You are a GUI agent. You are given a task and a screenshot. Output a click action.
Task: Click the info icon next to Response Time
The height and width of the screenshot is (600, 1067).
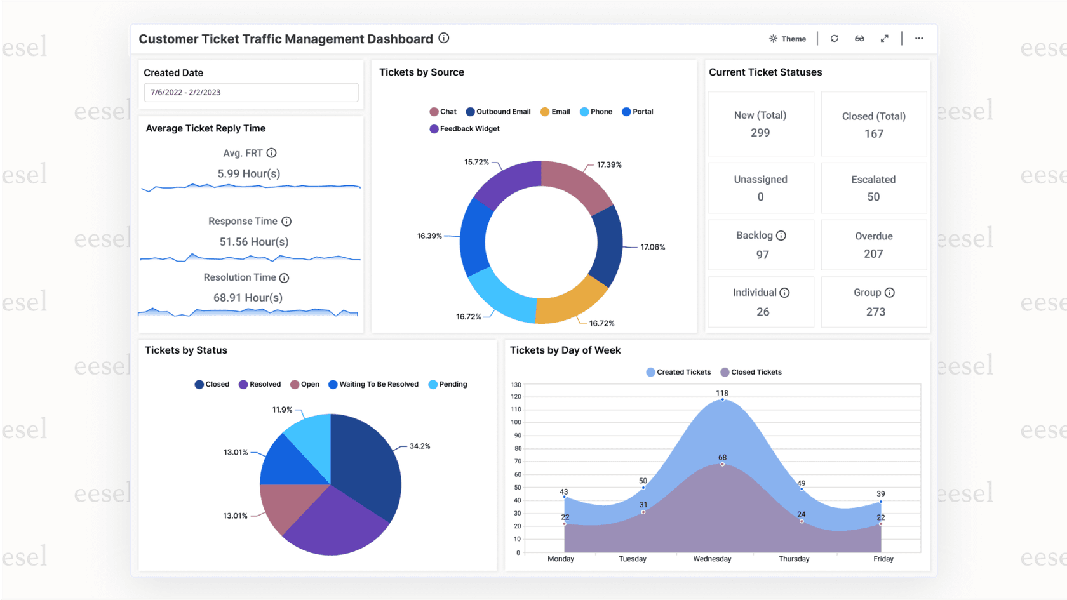pos(286,221)
